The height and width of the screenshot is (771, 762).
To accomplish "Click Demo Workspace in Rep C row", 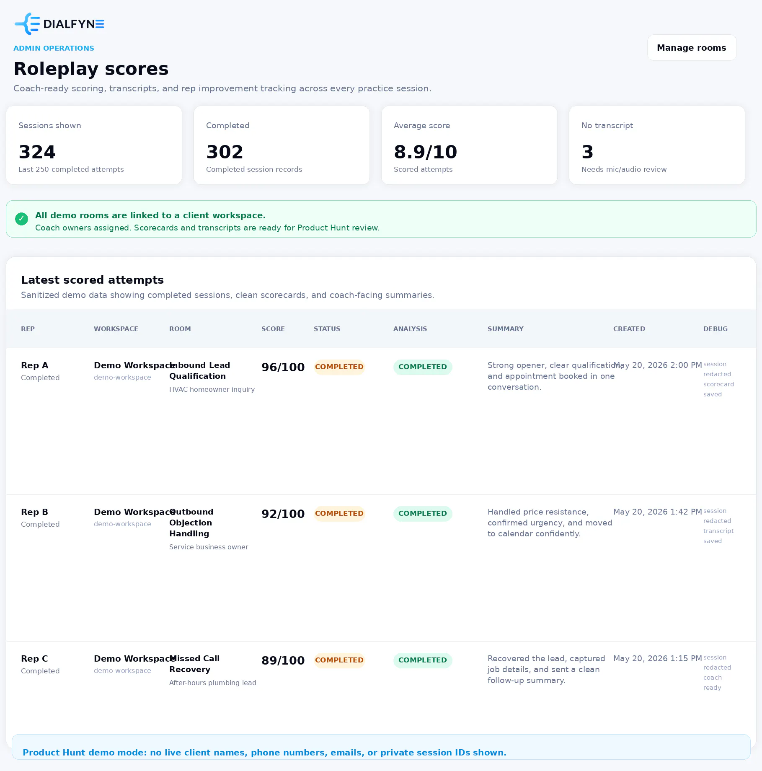I will pos(134,659).
